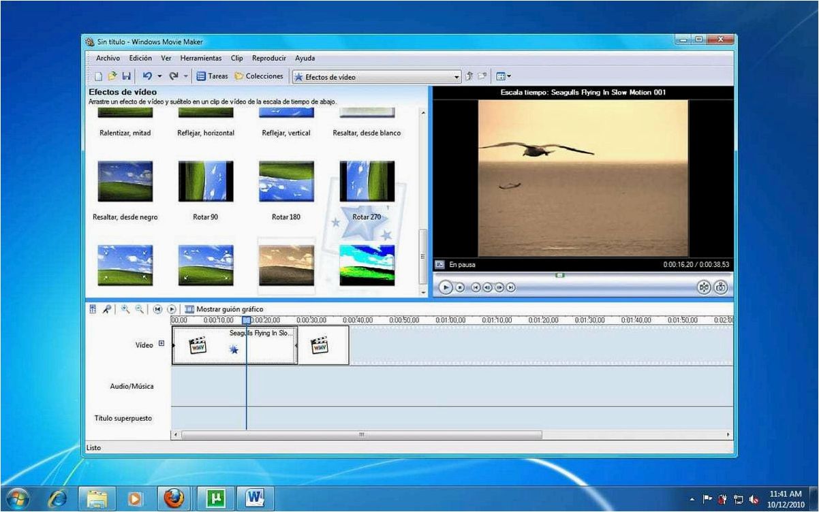Step to the previous frame

click(488, 287)
